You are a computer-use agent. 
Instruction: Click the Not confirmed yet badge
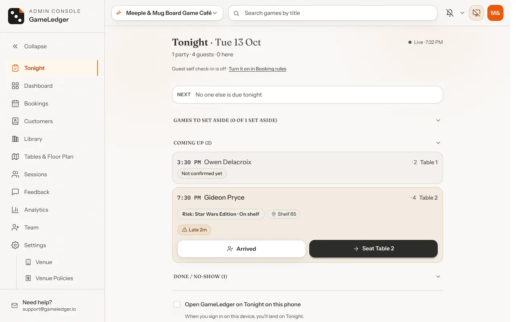202,173
